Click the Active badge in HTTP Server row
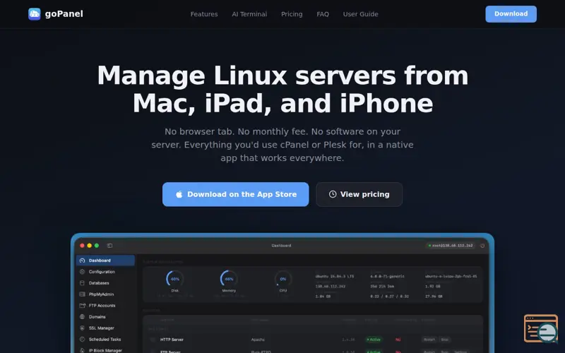 374,340
